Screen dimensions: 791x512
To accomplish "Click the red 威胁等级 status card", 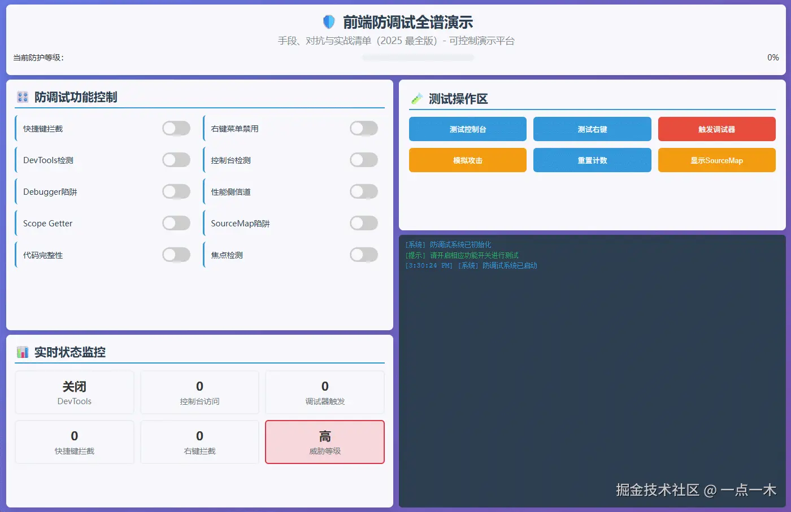I will pyautogui.click(x=324, y=442).
